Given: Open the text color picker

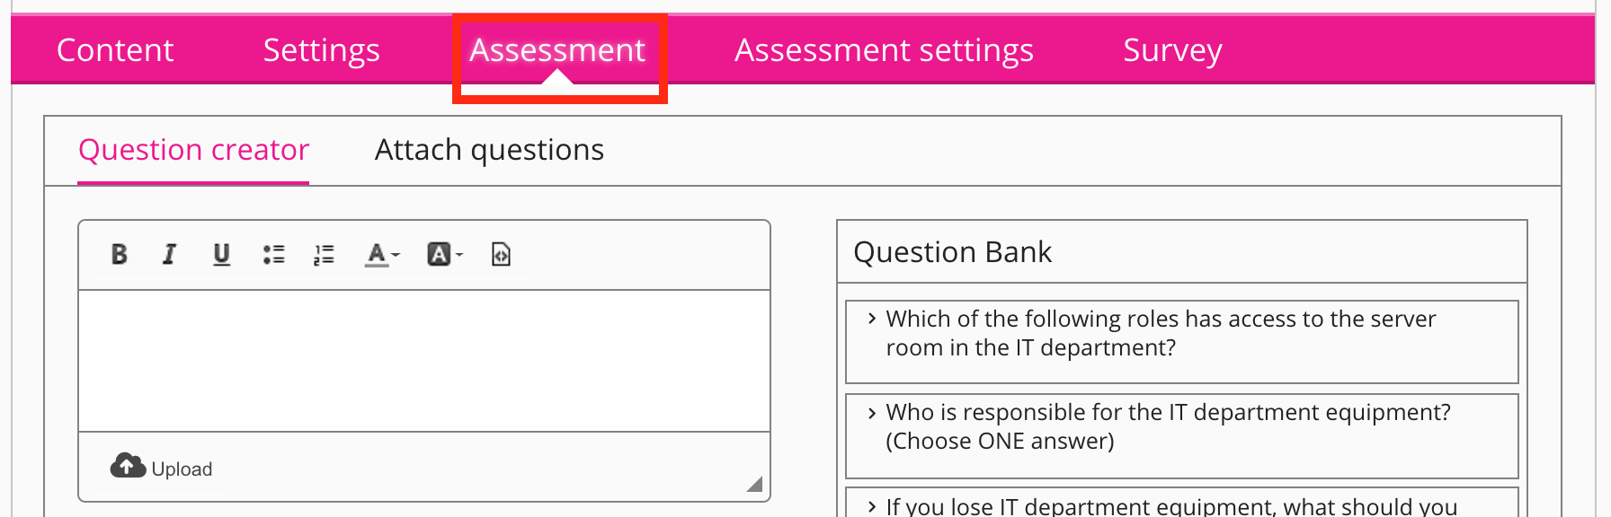Looking at the screenshot, I should click(381, 255).
